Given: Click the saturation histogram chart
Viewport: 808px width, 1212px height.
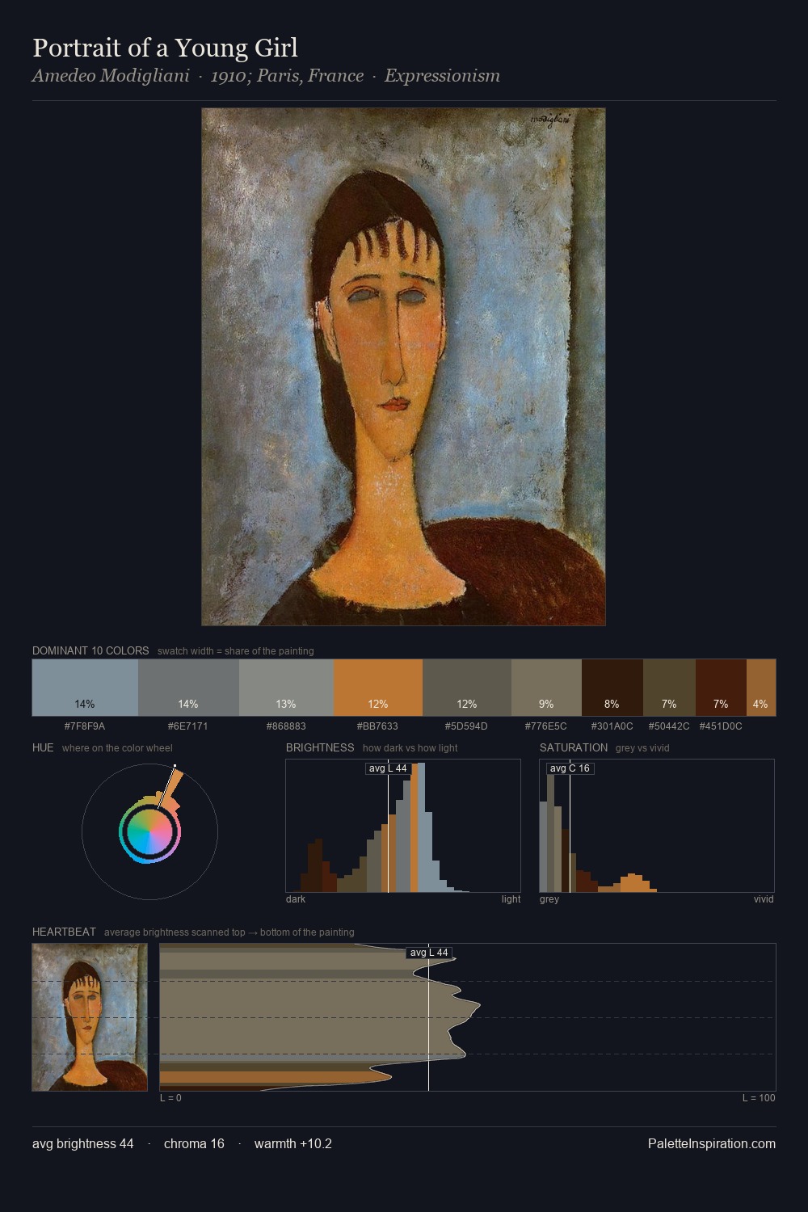Looking at the screenshot, I should coord(657,826).
